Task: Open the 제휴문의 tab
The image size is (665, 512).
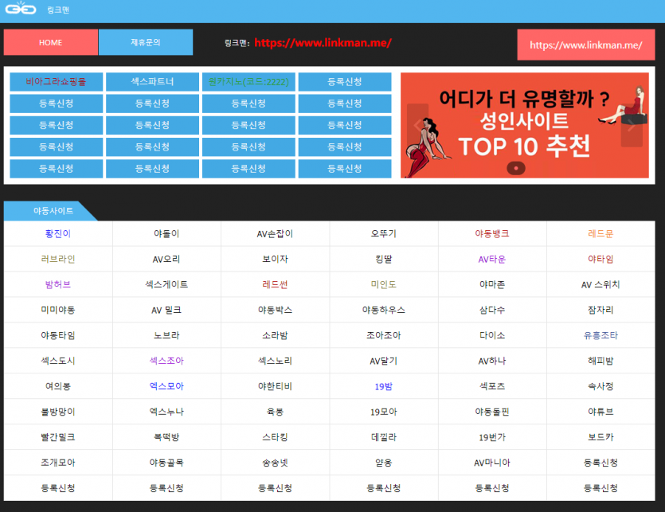Action: [146, 42]
